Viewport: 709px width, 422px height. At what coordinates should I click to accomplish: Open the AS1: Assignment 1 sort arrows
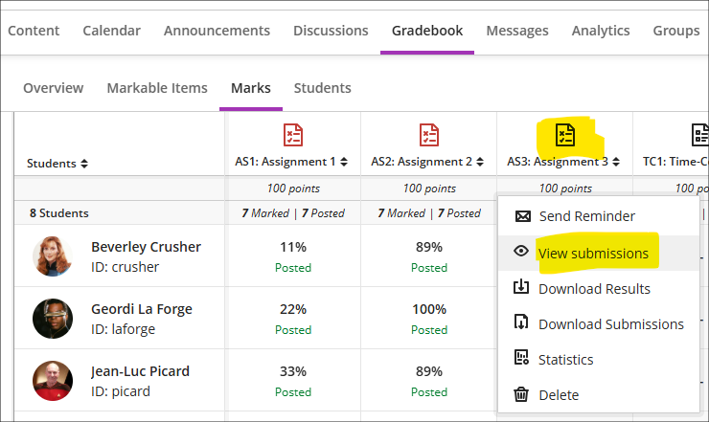[344, 162]
